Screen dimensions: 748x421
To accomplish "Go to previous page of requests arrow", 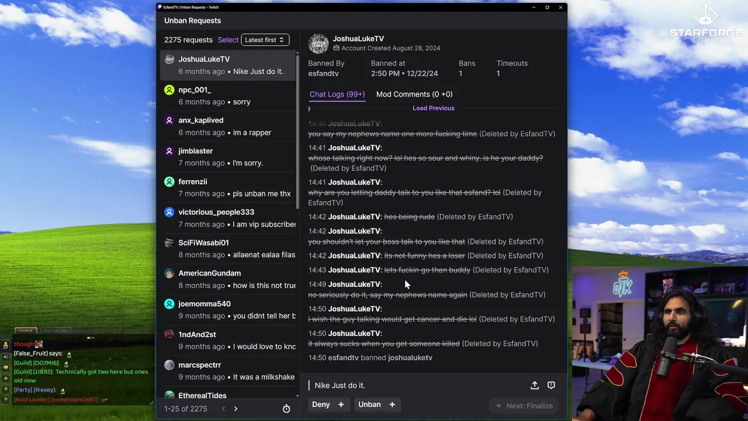I will [x=223, y=409].
